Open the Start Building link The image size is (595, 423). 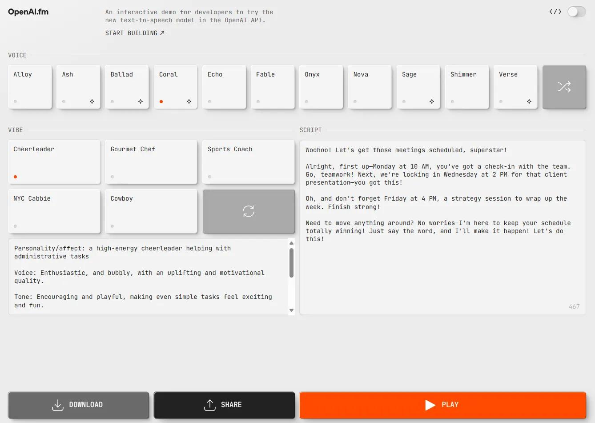135,33
